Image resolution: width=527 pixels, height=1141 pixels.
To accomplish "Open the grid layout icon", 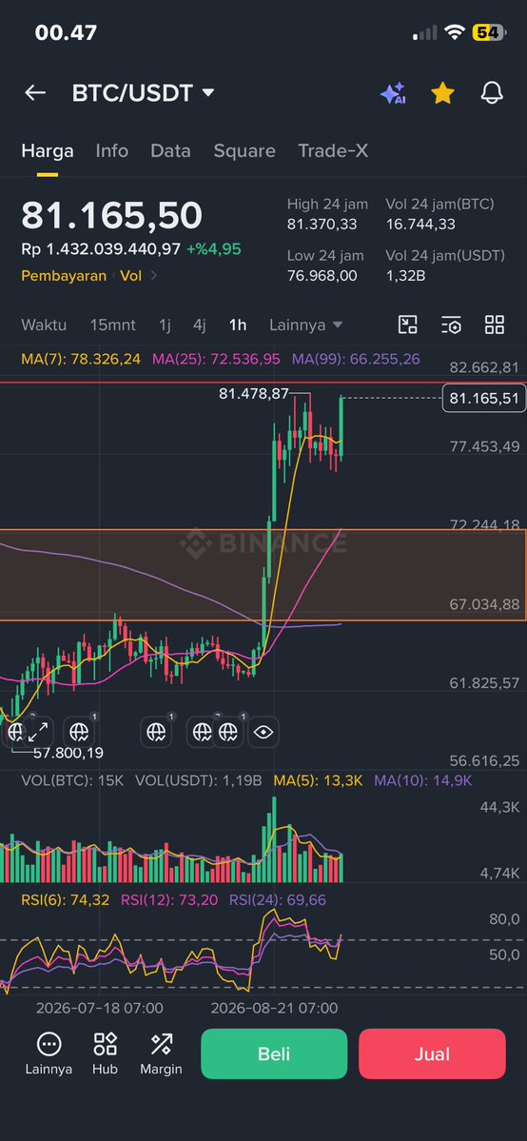I will pos(495,325).
